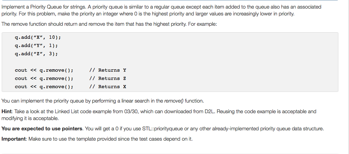349x154 pixels.
Task: Click the bold "You are expected to use pointers" text
Action: coord(42,129)
